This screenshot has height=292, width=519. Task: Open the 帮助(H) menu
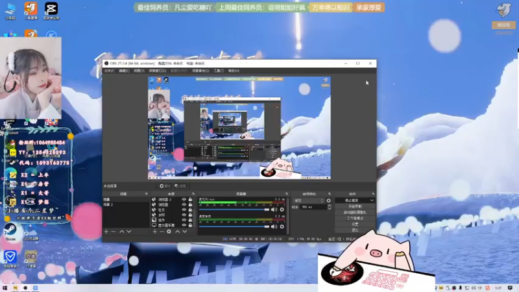pos(234,71)
